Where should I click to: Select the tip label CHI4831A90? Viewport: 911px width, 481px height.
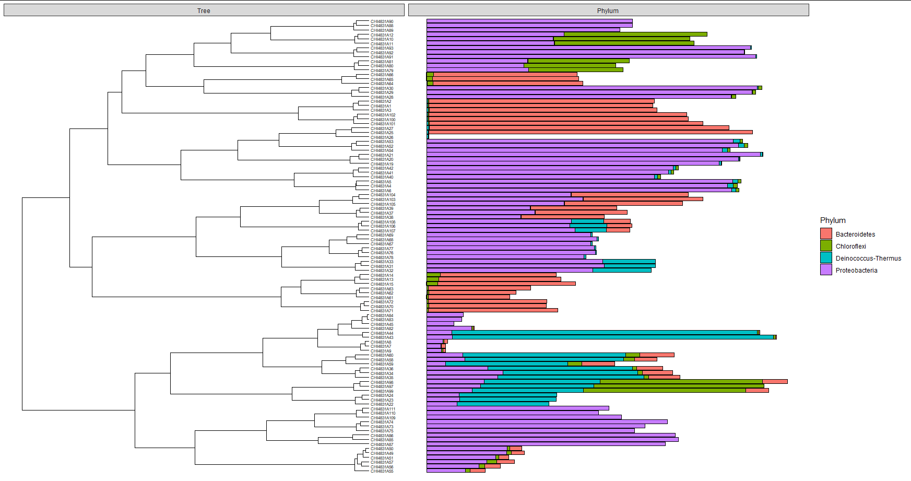point(381,21)
